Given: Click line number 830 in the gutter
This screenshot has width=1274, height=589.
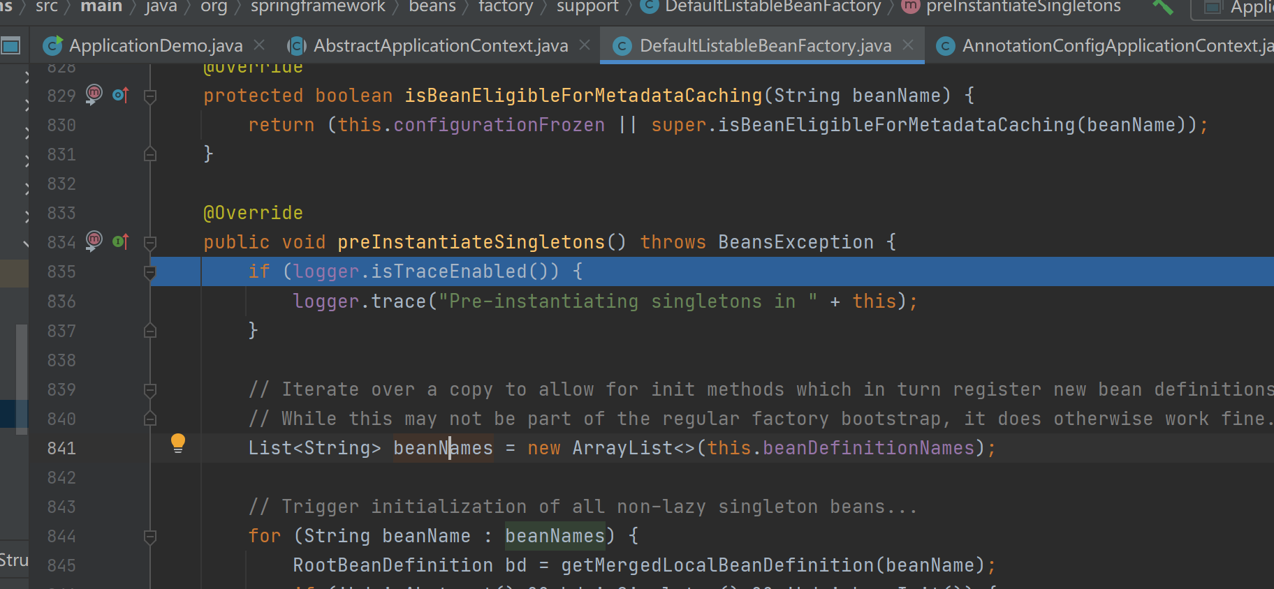Looking at the screenshot, I should (x=61, y=125).
